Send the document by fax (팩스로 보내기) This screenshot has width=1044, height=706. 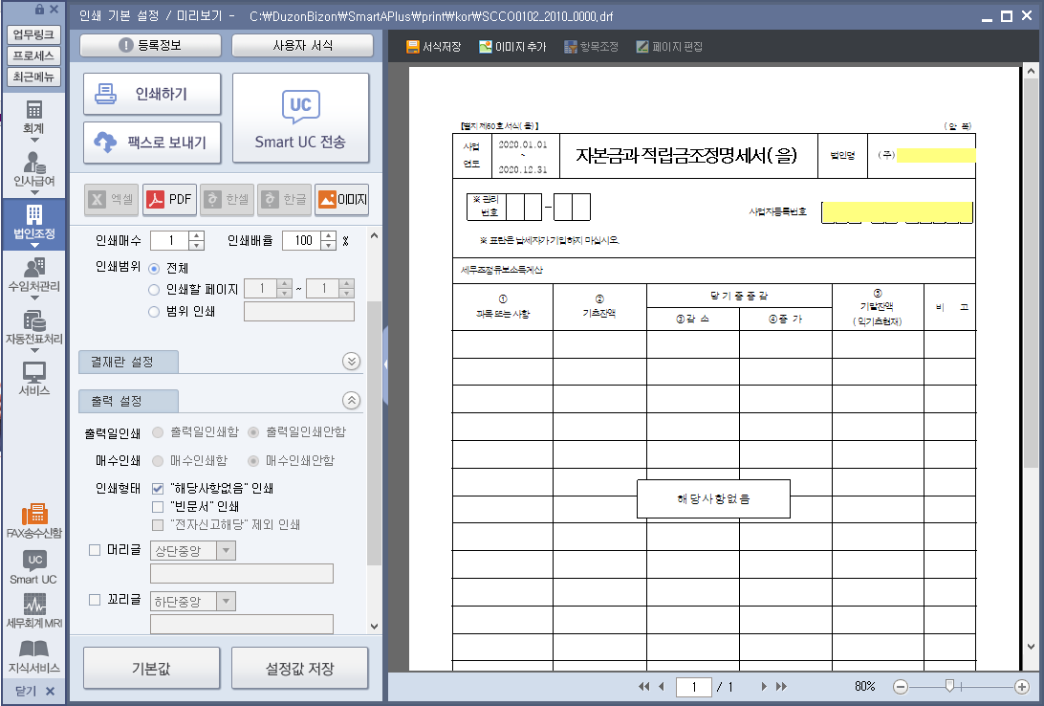point(152,142)
